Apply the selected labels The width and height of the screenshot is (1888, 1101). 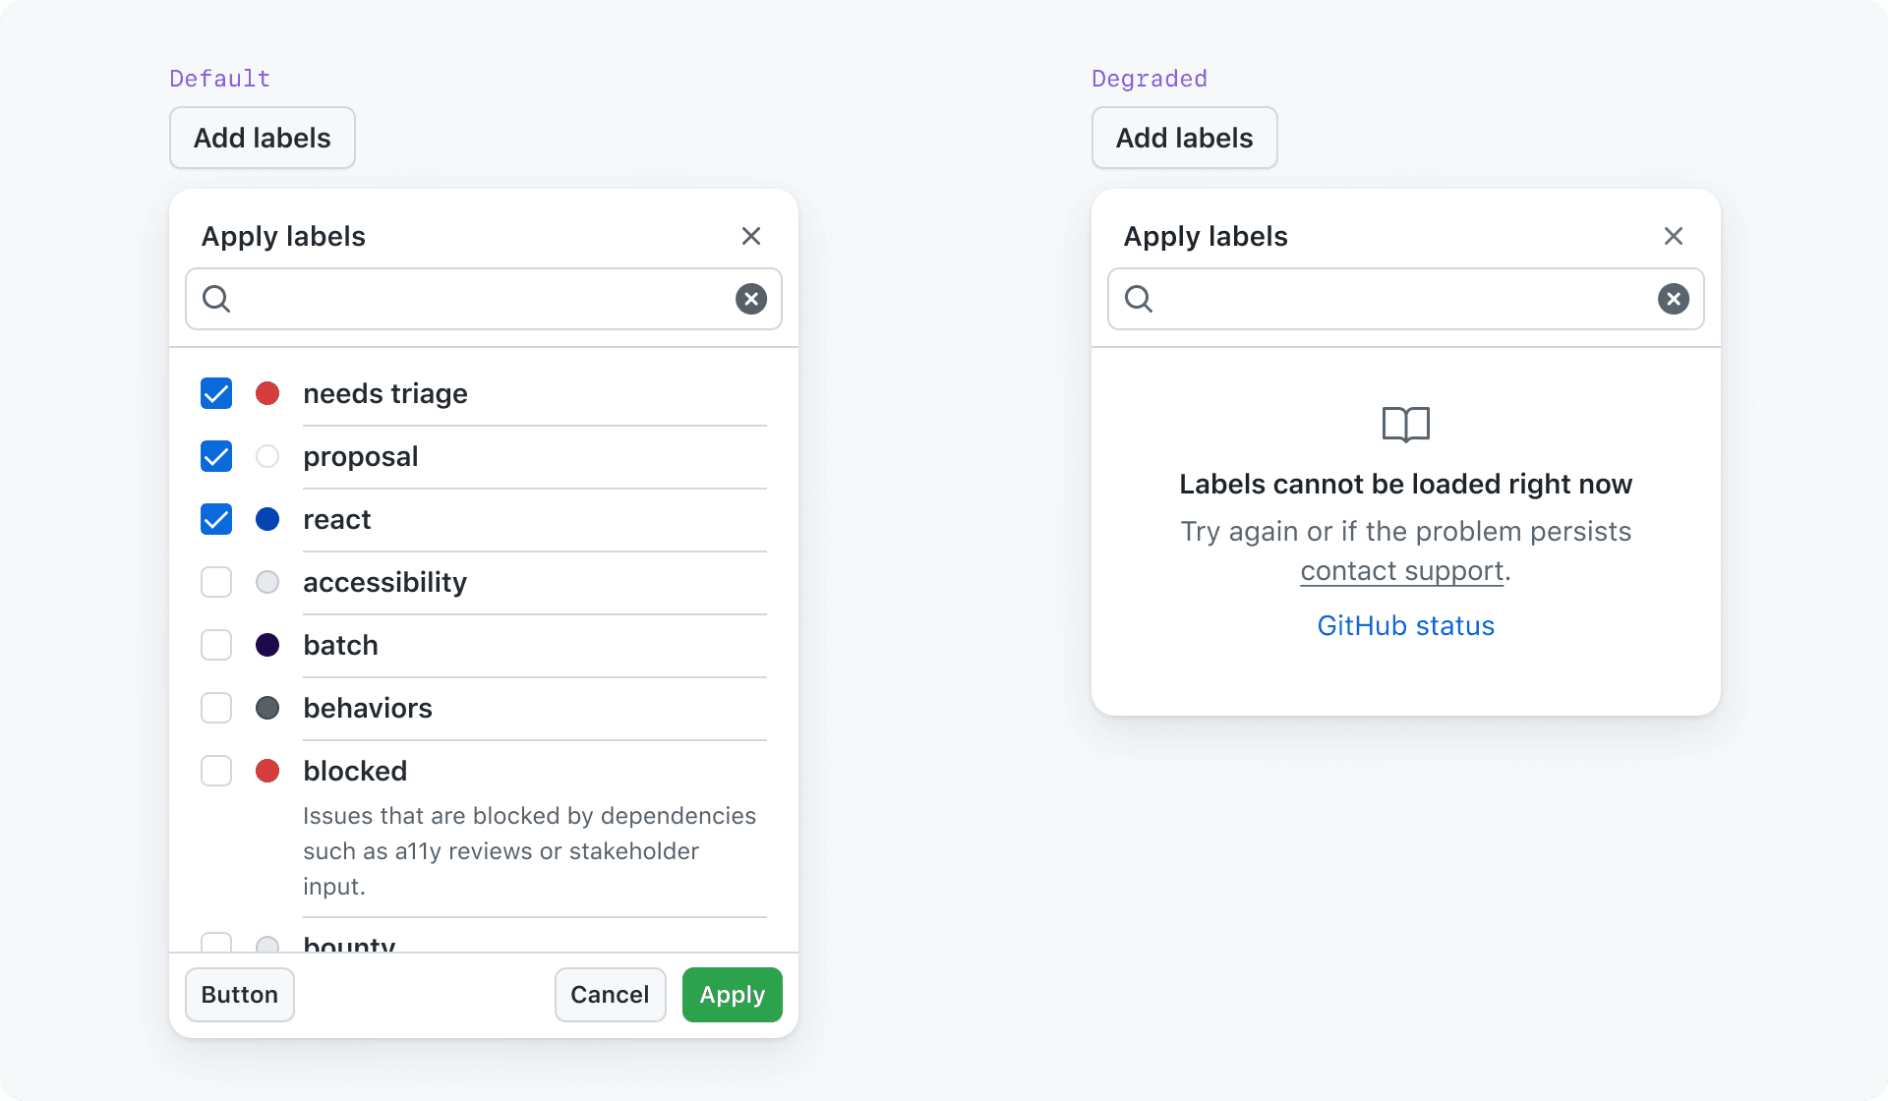(x=732, y=994)
